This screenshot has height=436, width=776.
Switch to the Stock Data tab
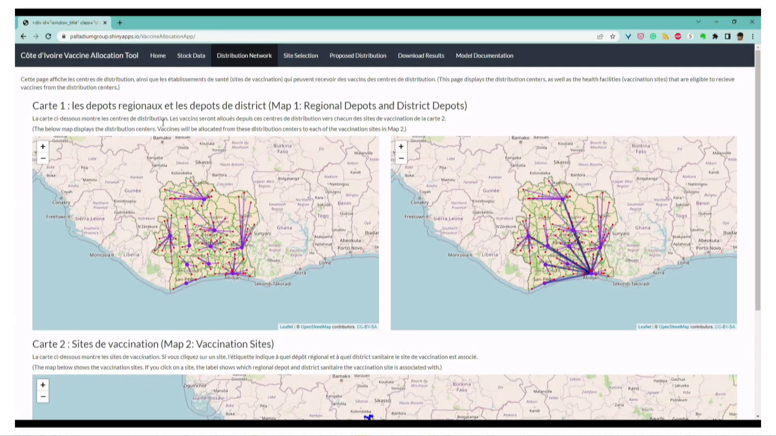[191, 55]
